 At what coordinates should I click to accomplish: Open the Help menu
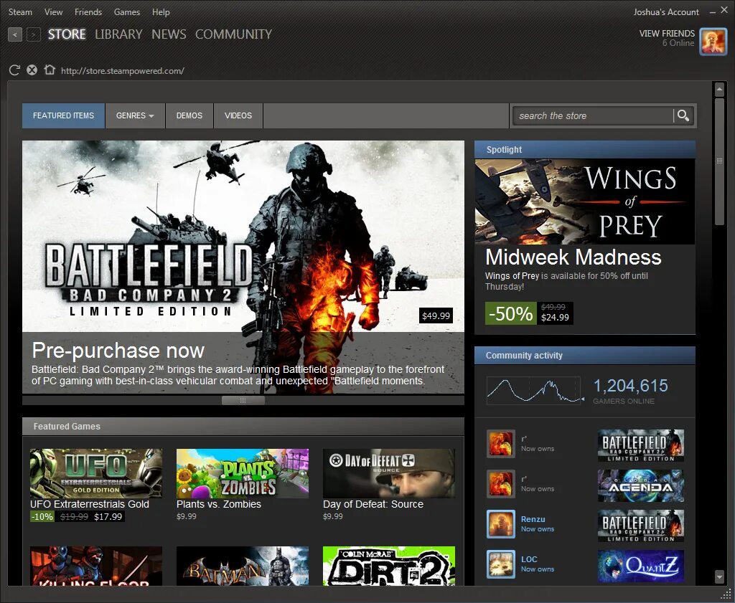[x=161, y=11]
